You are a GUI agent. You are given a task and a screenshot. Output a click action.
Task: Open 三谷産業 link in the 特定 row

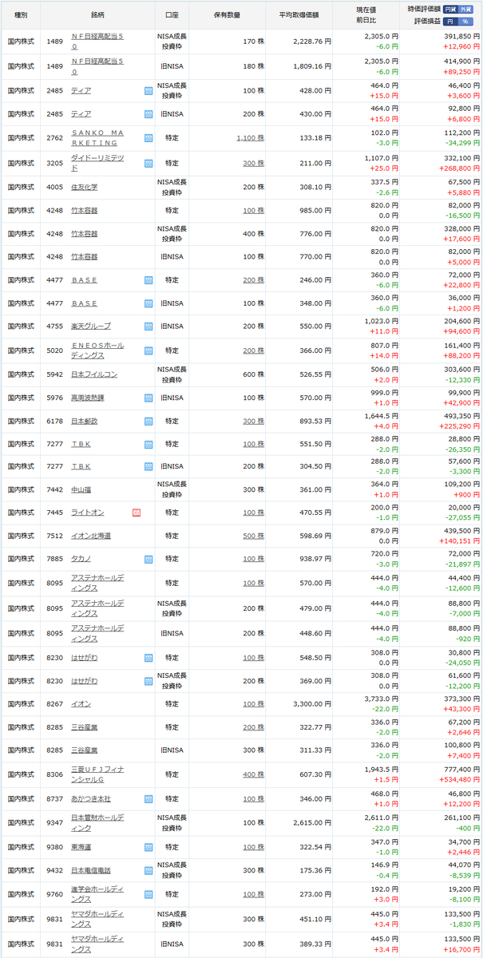pos(84,727)
